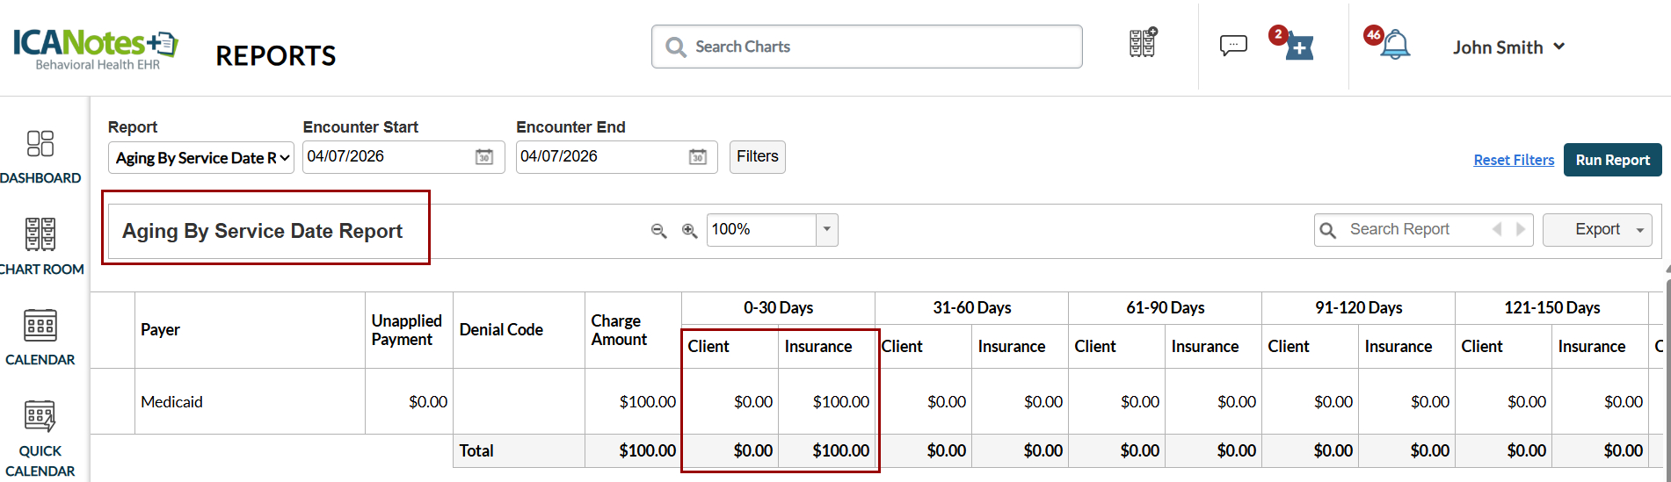Zoom out the report view
The height and width of the screenshot is (482, 1671).
[x=658, y=230]
